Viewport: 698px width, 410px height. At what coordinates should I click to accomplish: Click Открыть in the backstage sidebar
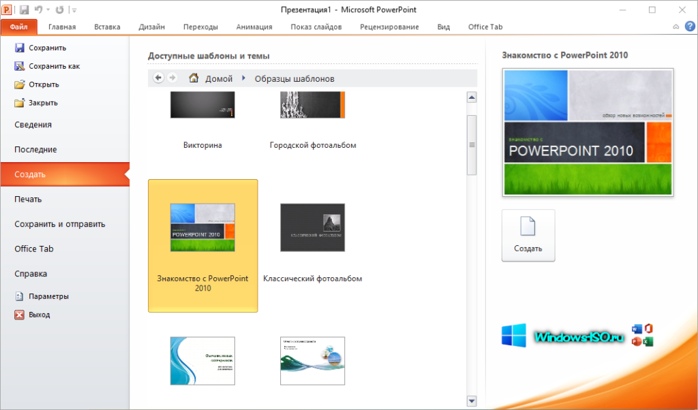[x=36, y=84]
